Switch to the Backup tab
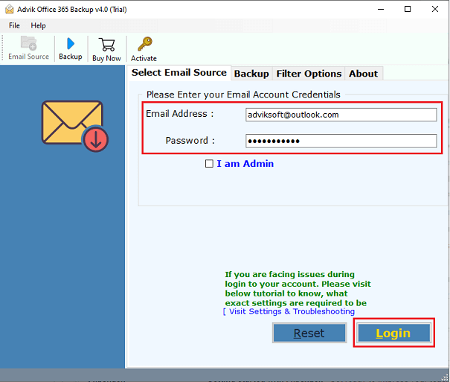Screen dimensions: 450x382 (251, 74)
